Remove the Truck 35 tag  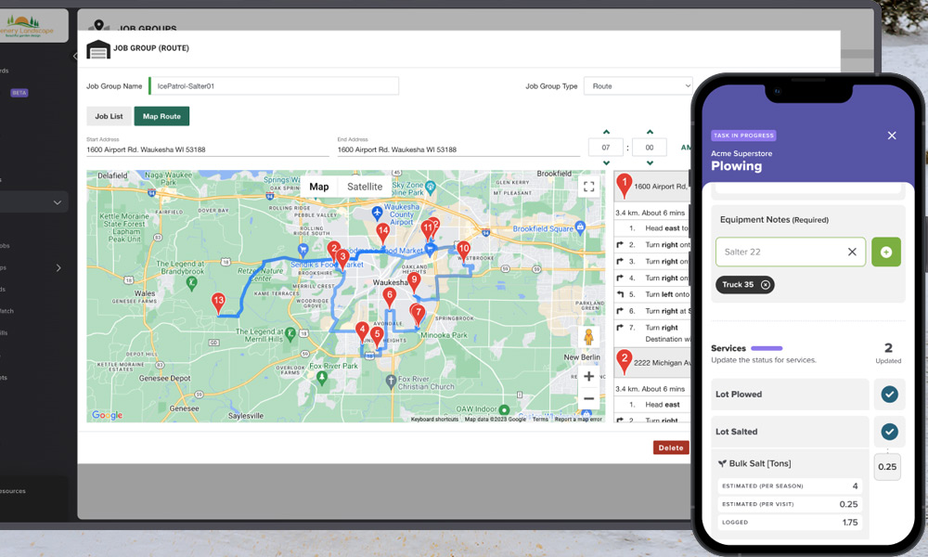pos(766,285)
